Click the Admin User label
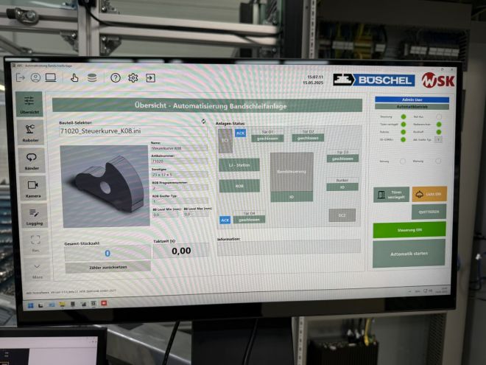The image size is (486, 365). 412,100
